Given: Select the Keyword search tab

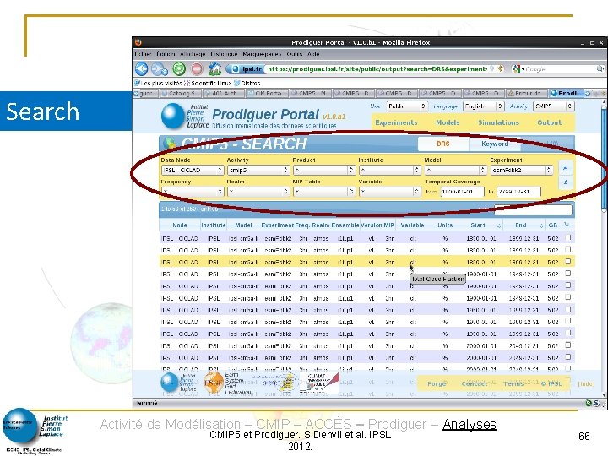Looking at the screenshot, I should [494, 144].
